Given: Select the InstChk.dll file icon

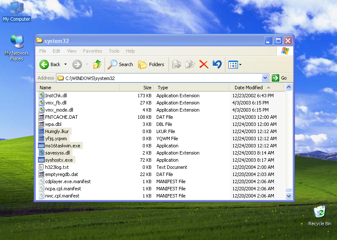Looking at the screenshot, I should coord(41,95).
